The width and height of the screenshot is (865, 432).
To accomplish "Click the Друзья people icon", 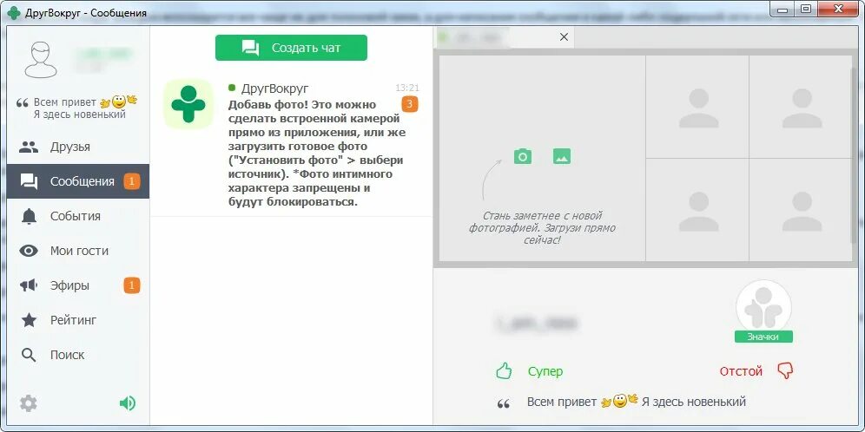I will pos(29,147).
